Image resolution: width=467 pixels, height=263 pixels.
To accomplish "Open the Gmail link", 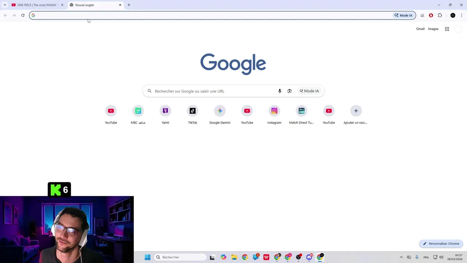I will (x=420, y=29).
